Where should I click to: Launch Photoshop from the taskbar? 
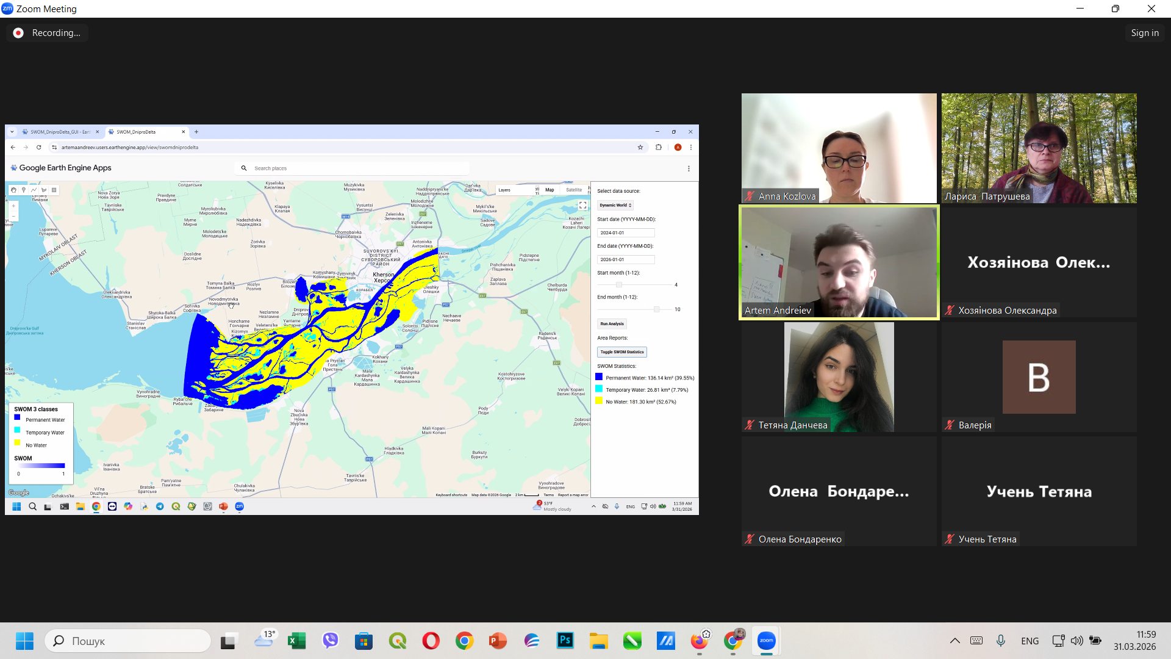(x=565, y=641)
